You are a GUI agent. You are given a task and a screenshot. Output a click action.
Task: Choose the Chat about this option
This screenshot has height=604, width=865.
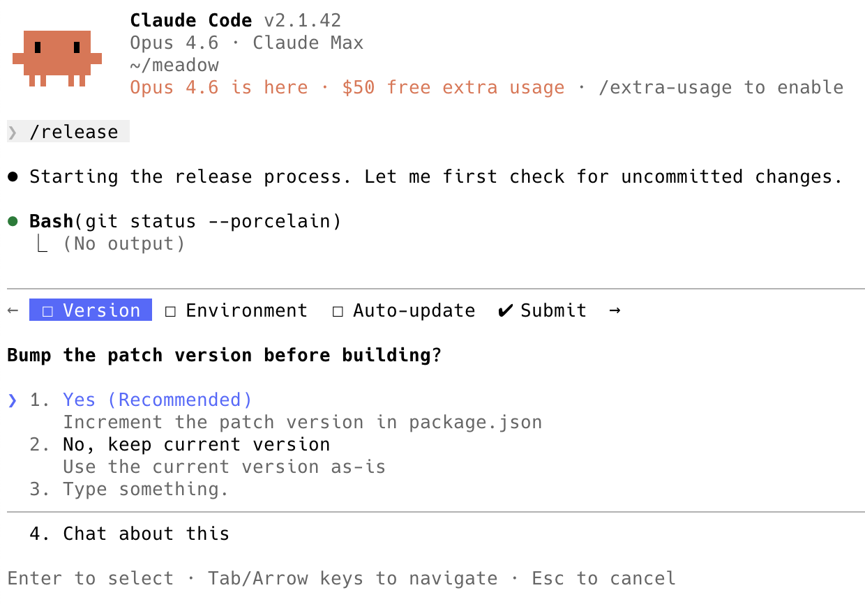tap(146, 534)
